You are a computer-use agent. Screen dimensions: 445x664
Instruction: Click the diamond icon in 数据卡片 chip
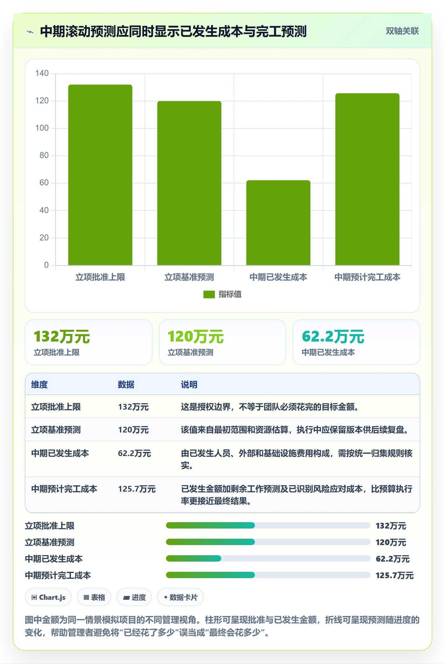tap(166, 598)
